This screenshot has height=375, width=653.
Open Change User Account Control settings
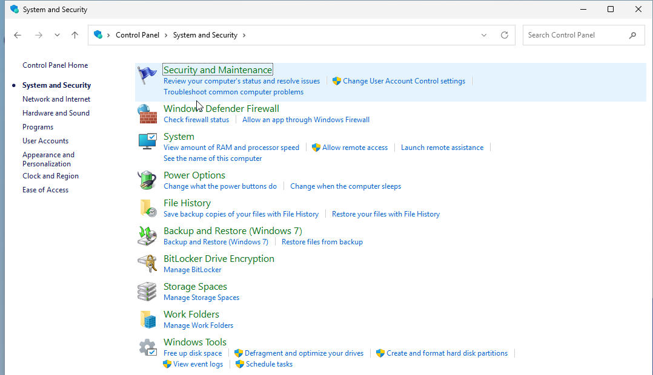[x=404, y=81]
